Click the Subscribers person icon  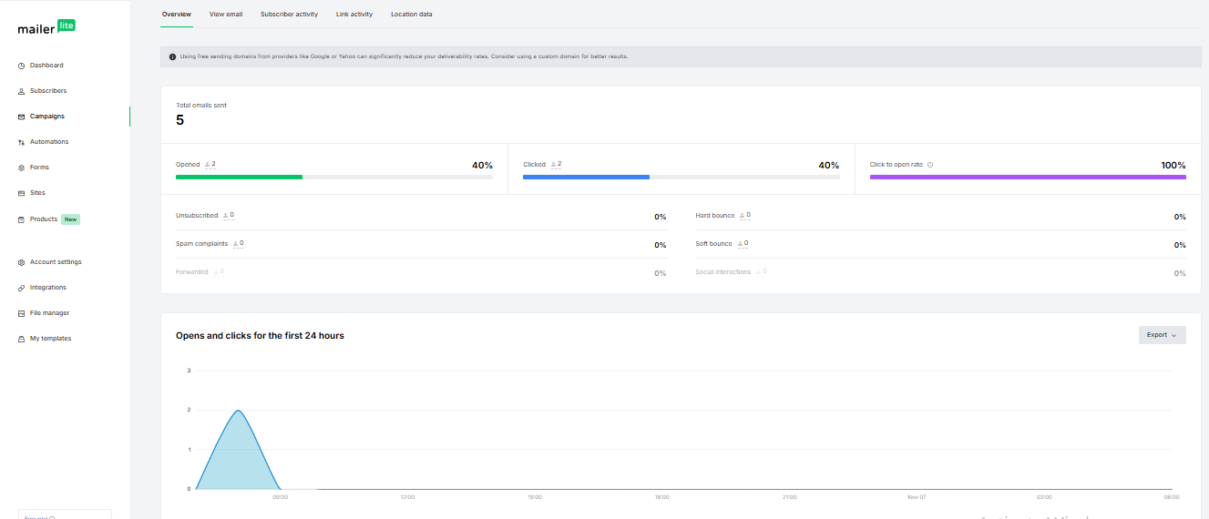pyautogui.click(x=21, y=91)
